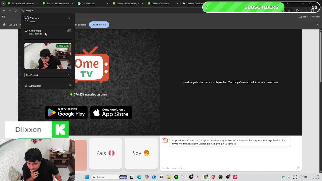The width and height of the screenshot is (322, 181).
Task: Click the camera Vista previa thumbnail
Action: pyautogui.click(x=48, y=56)
